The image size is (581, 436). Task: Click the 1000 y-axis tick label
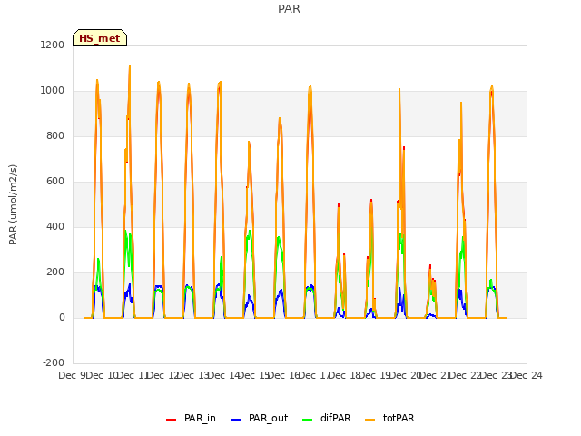coord(53,91)
